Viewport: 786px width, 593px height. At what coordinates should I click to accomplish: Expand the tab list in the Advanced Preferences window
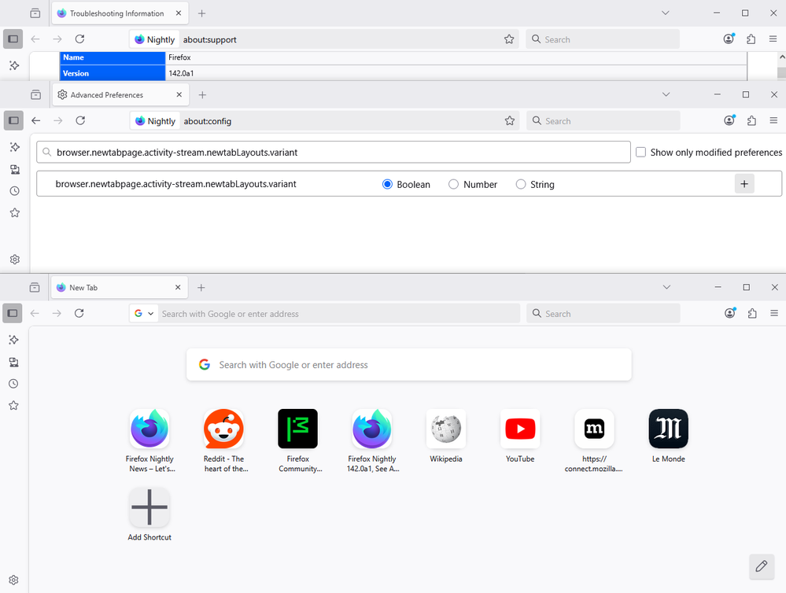666,94
